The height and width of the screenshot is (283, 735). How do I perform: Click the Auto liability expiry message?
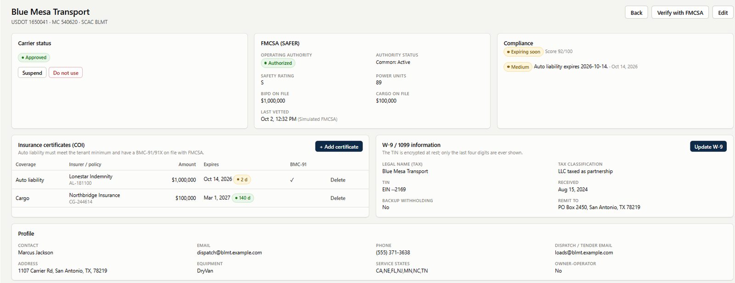coord(571,67)
